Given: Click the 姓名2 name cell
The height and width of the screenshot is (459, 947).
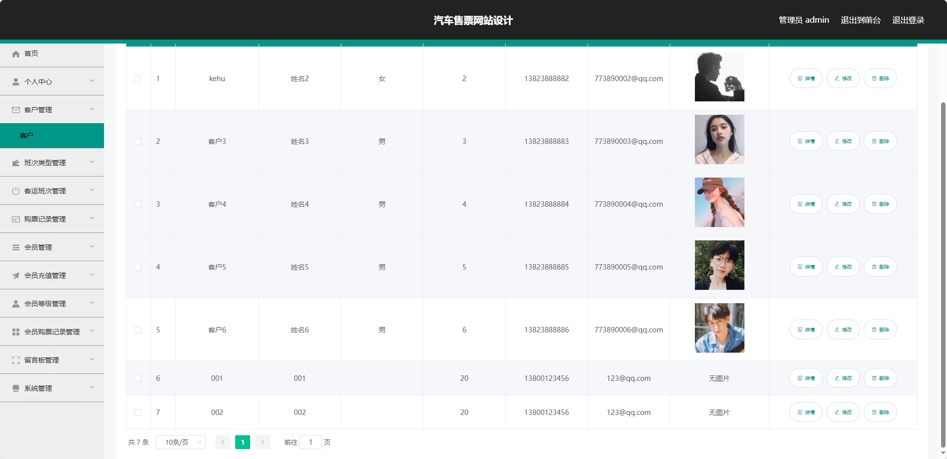Looking at the screenshot, I should [300, 79].
